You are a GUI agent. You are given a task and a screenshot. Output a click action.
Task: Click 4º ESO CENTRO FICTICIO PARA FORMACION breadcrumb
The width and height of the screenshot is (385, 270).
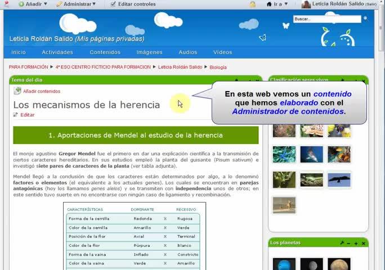(103, 67)
